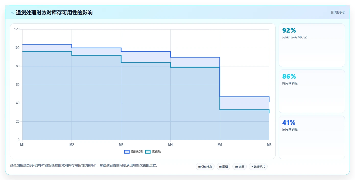Click the 改善后 teal legend swatch
This screenshot has height=180, width=355.
tap(148, 151)
